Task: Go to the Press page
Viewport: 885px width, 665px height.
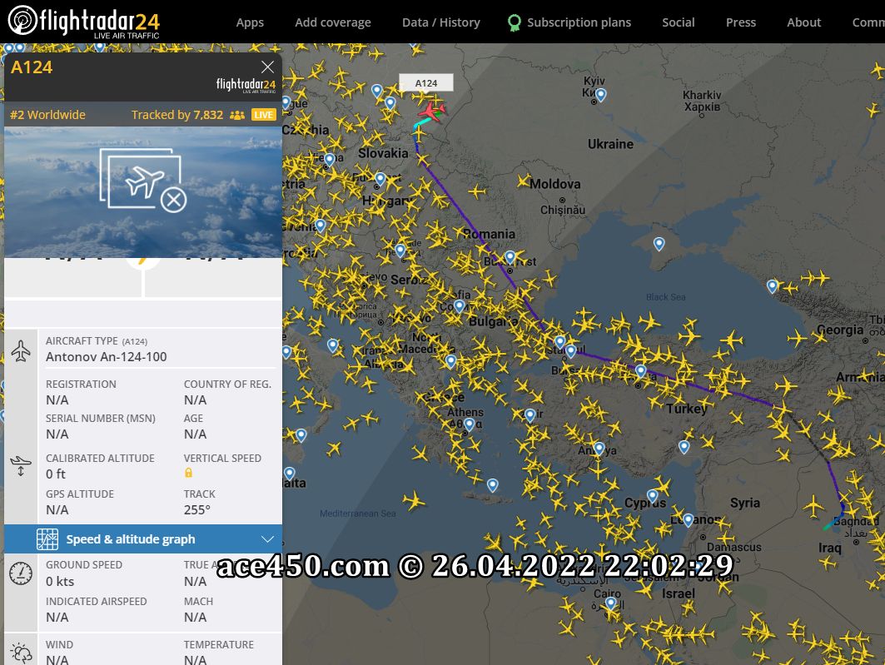Action: point(740,22)
